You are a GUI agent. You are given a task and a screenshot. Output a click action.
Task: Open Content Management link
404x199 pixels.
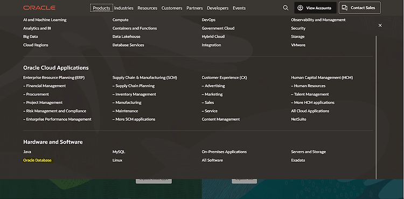coord(220,119)
